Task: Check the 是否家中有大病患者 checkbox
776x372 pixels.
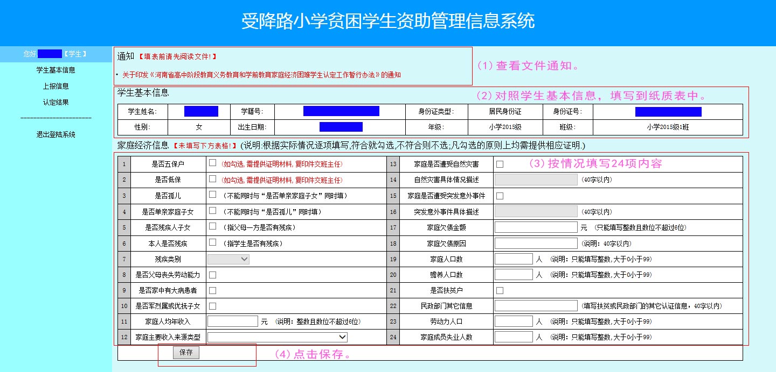Action: (213, 290)
